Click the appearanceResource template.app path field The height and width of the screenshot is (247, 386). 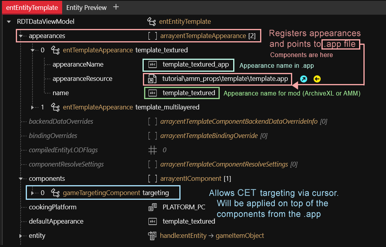tap(225, 79)
